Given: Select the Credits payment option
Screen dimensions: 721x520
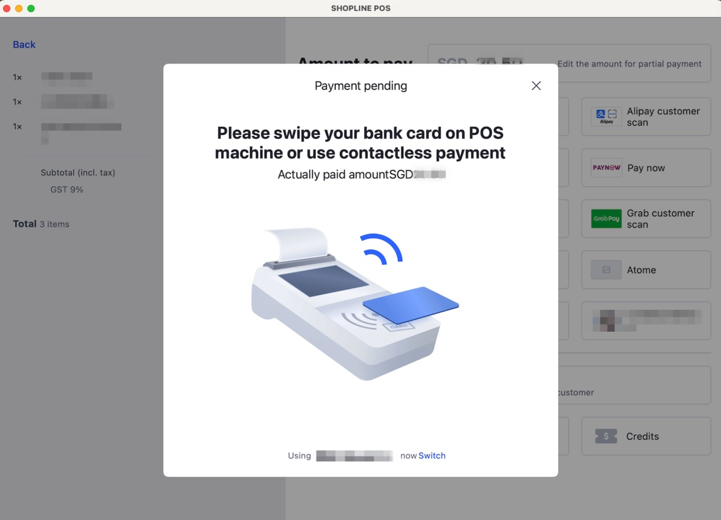Looking at the screenshot, I should pyautogui.click(x=646, y=436).
